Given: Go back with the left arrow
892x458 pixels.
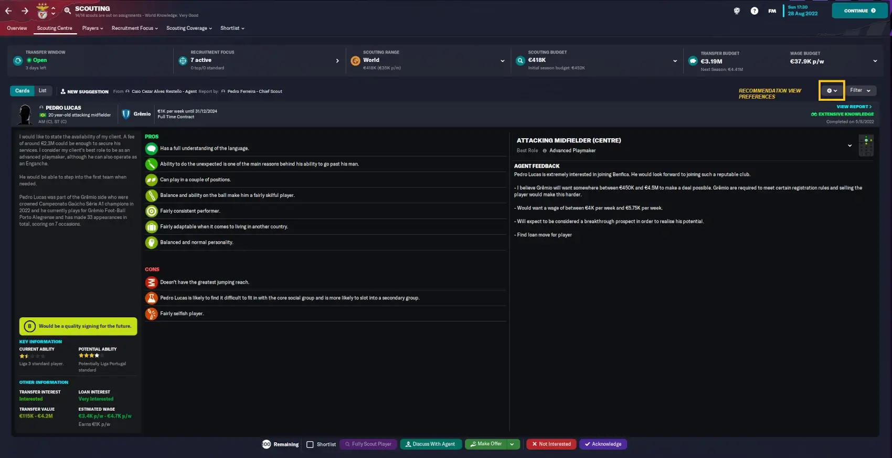Looking at the screenshot, I should coord(8,11).
